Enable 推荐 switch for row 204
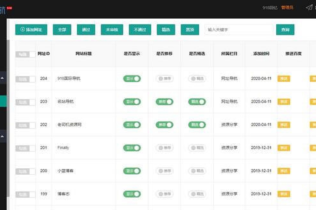 pyautogui.click(x=164, y=78)
